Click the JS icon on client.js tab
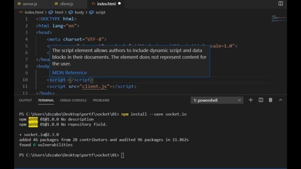Viewport: 301px width, 169px height. (56, 4)
